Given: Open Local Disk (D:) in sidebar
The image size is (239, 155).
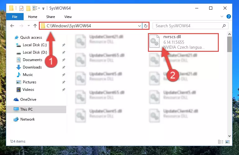Looking at the screenshot, I should [35, 52].
